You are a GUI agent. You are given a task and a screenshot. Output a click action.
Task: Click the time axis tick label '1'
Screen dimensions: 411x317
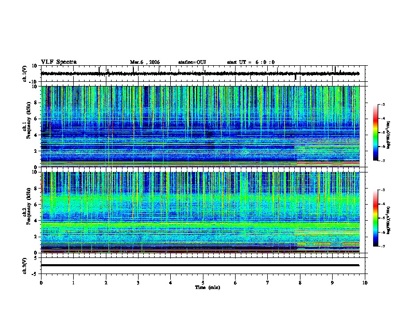(x=73, y=283)
